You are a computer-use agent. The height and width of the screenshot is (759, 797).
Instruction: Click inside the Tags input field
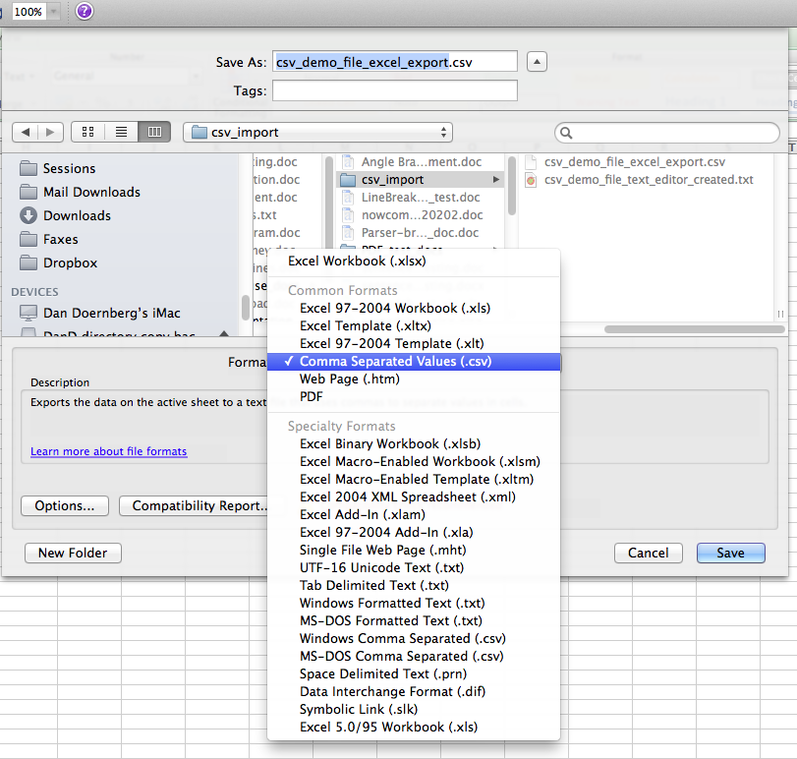393,89
